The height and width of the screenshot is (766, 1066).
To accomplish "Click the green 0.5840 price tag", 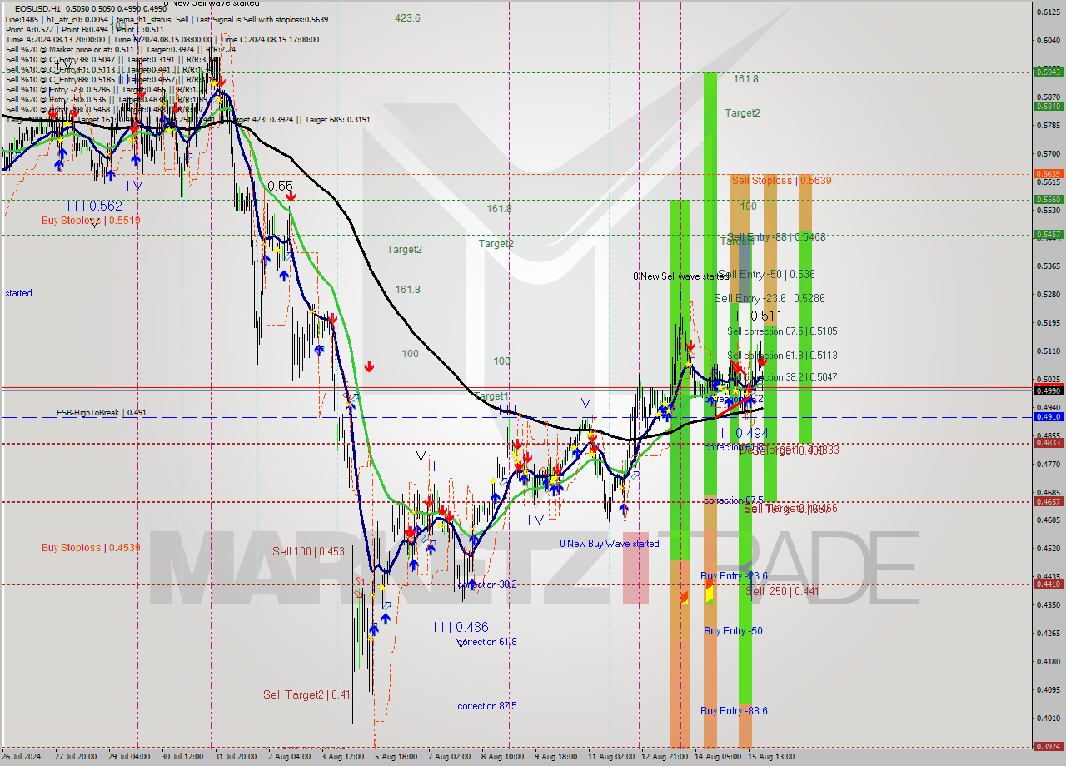I will point(1048,106).
